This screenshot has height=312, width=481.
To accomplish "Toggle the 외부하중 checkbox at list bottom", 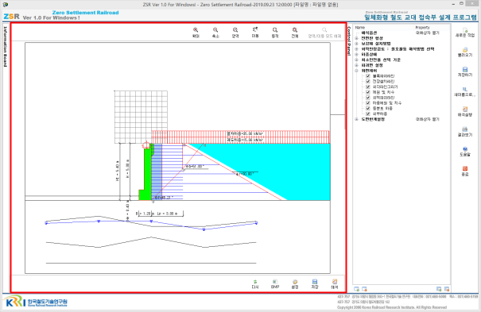I will click(368, 114).
